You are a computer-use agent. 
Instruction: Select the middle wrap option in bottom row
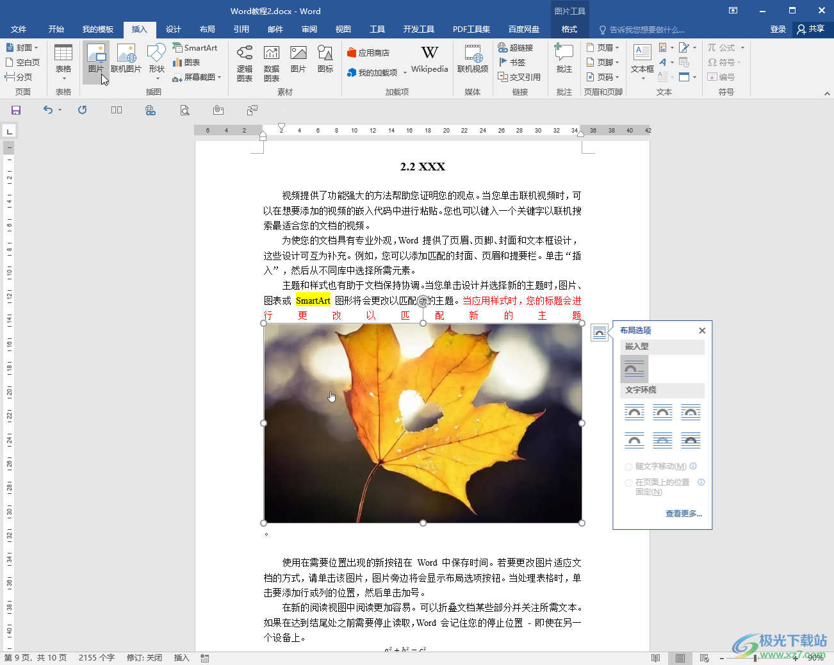[662, 441]
